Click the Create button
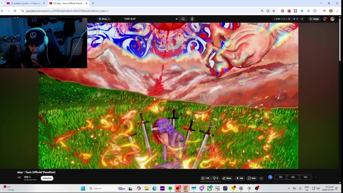343x193 pixels. 314,19
